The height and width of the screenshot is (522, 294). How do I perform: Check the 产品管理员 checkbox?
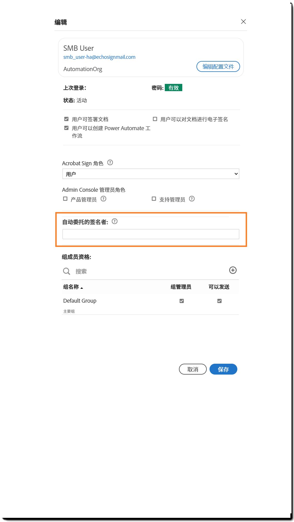(65, 199)
